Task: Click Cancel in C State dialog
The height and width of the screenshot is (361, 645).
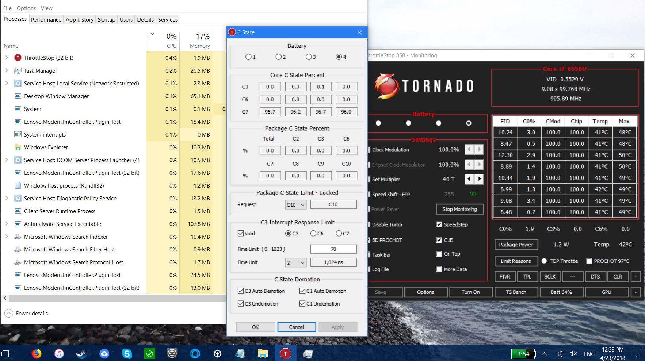Action: click(x=297, y=327)
